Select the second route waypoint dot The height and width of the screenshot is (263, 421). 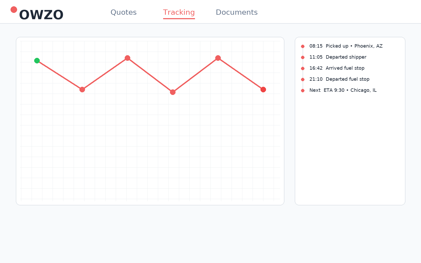(82, 90)
